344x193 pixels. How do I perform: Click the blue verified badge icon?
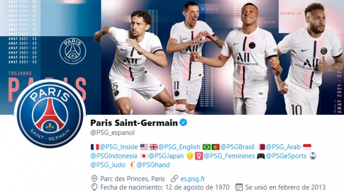pyautogui.click(x=184, y=122)
